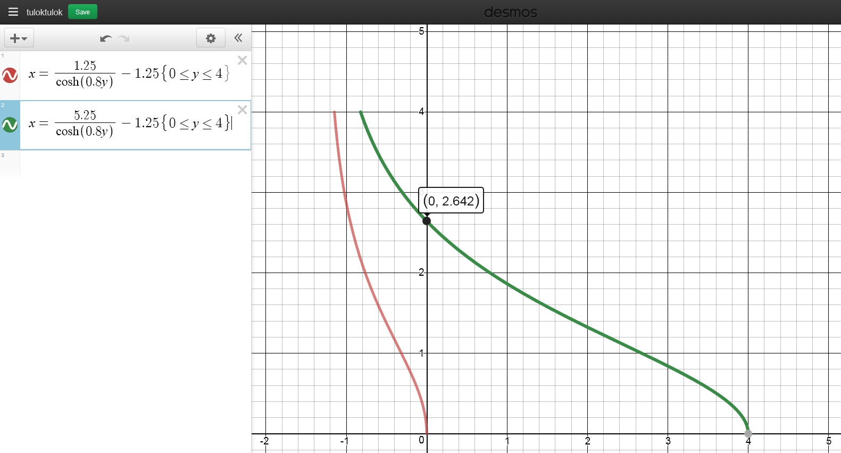This screenshot has height=453, width=841.
Task: Open the hamburger main menu
Action: click(x=13, y=12)
